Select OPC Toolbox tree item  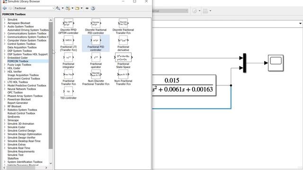click(15, 93)
